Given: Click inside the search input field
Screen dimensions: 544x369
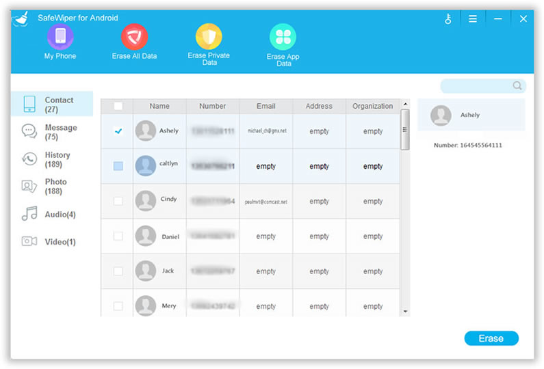Looking at the screenshot, I should (476, 86).
